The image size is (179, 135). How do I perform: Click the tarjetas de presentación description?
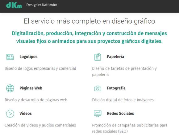pyautogui.click(x=124, y=71)
